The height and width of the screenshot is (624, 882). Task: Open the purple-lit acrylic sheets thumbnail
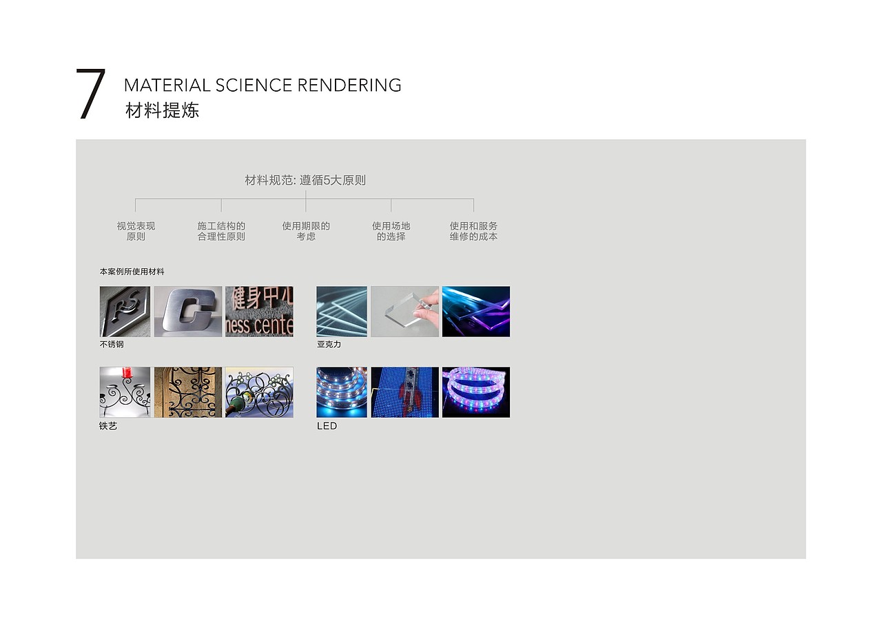(x=476, y=312)
